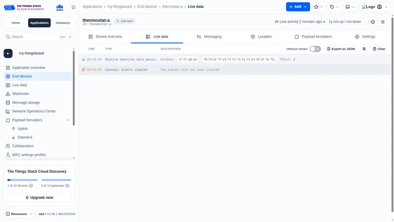Open Application overview in the sidebar
394x222 pixels.
pos(38,68)
